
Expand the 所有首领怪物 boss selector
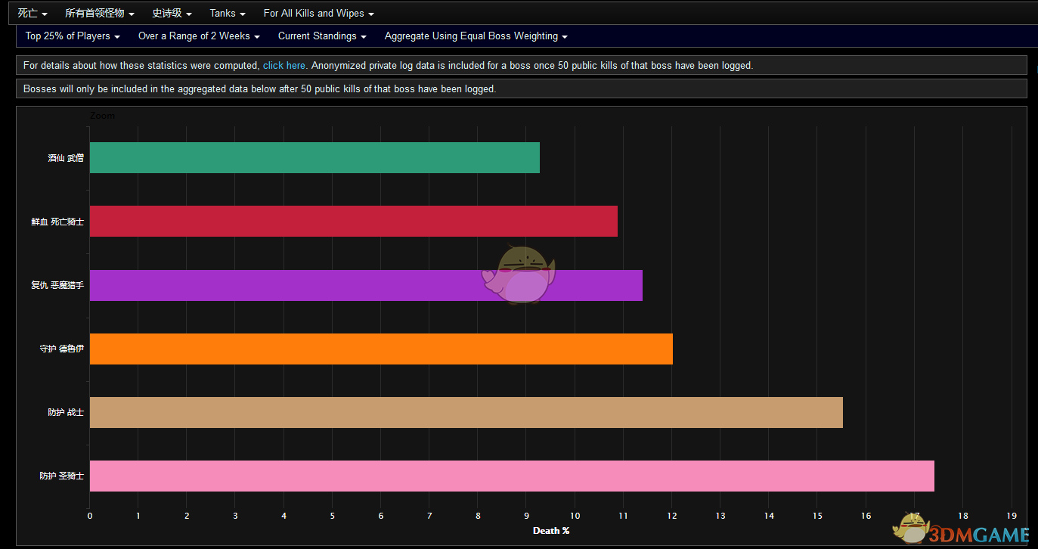coord(100,14)
